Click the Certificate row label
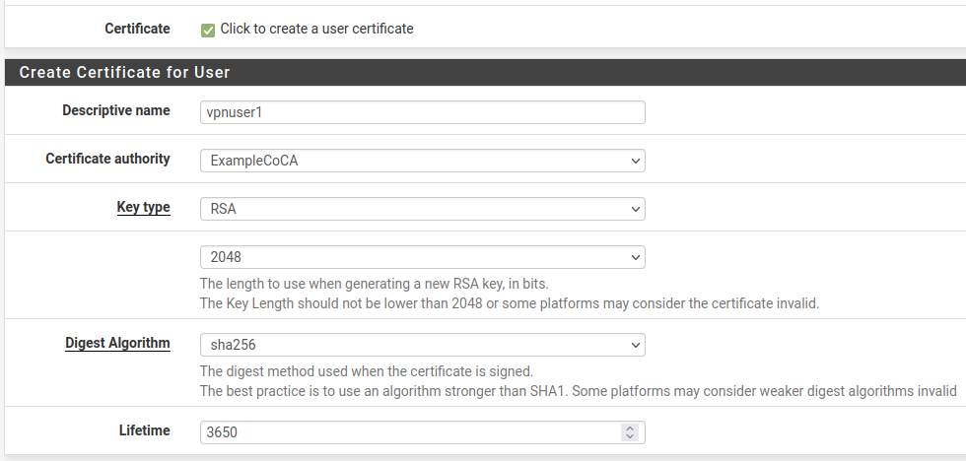 coord(137,29)
